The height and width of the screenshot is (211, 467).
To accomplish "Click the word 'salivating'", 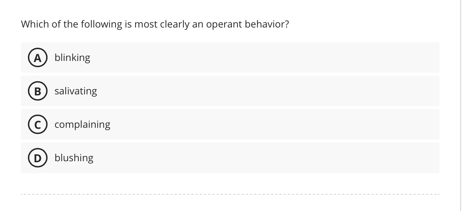I will [x=75, y=91].
